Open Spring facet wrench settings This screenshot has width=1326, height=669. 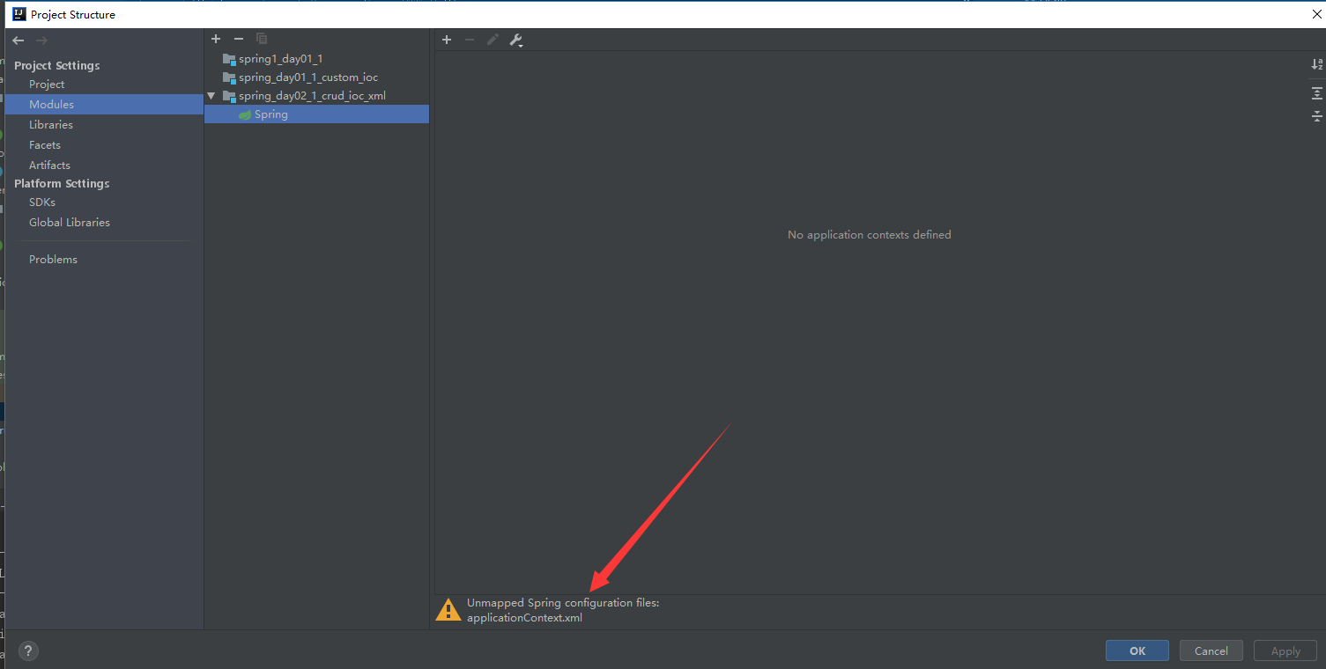tap(516, 40)
